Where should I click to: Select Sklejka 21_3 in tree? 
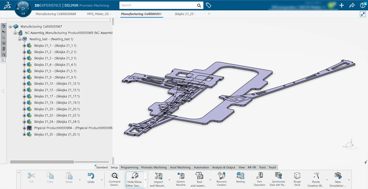click(x=55, y=58)
